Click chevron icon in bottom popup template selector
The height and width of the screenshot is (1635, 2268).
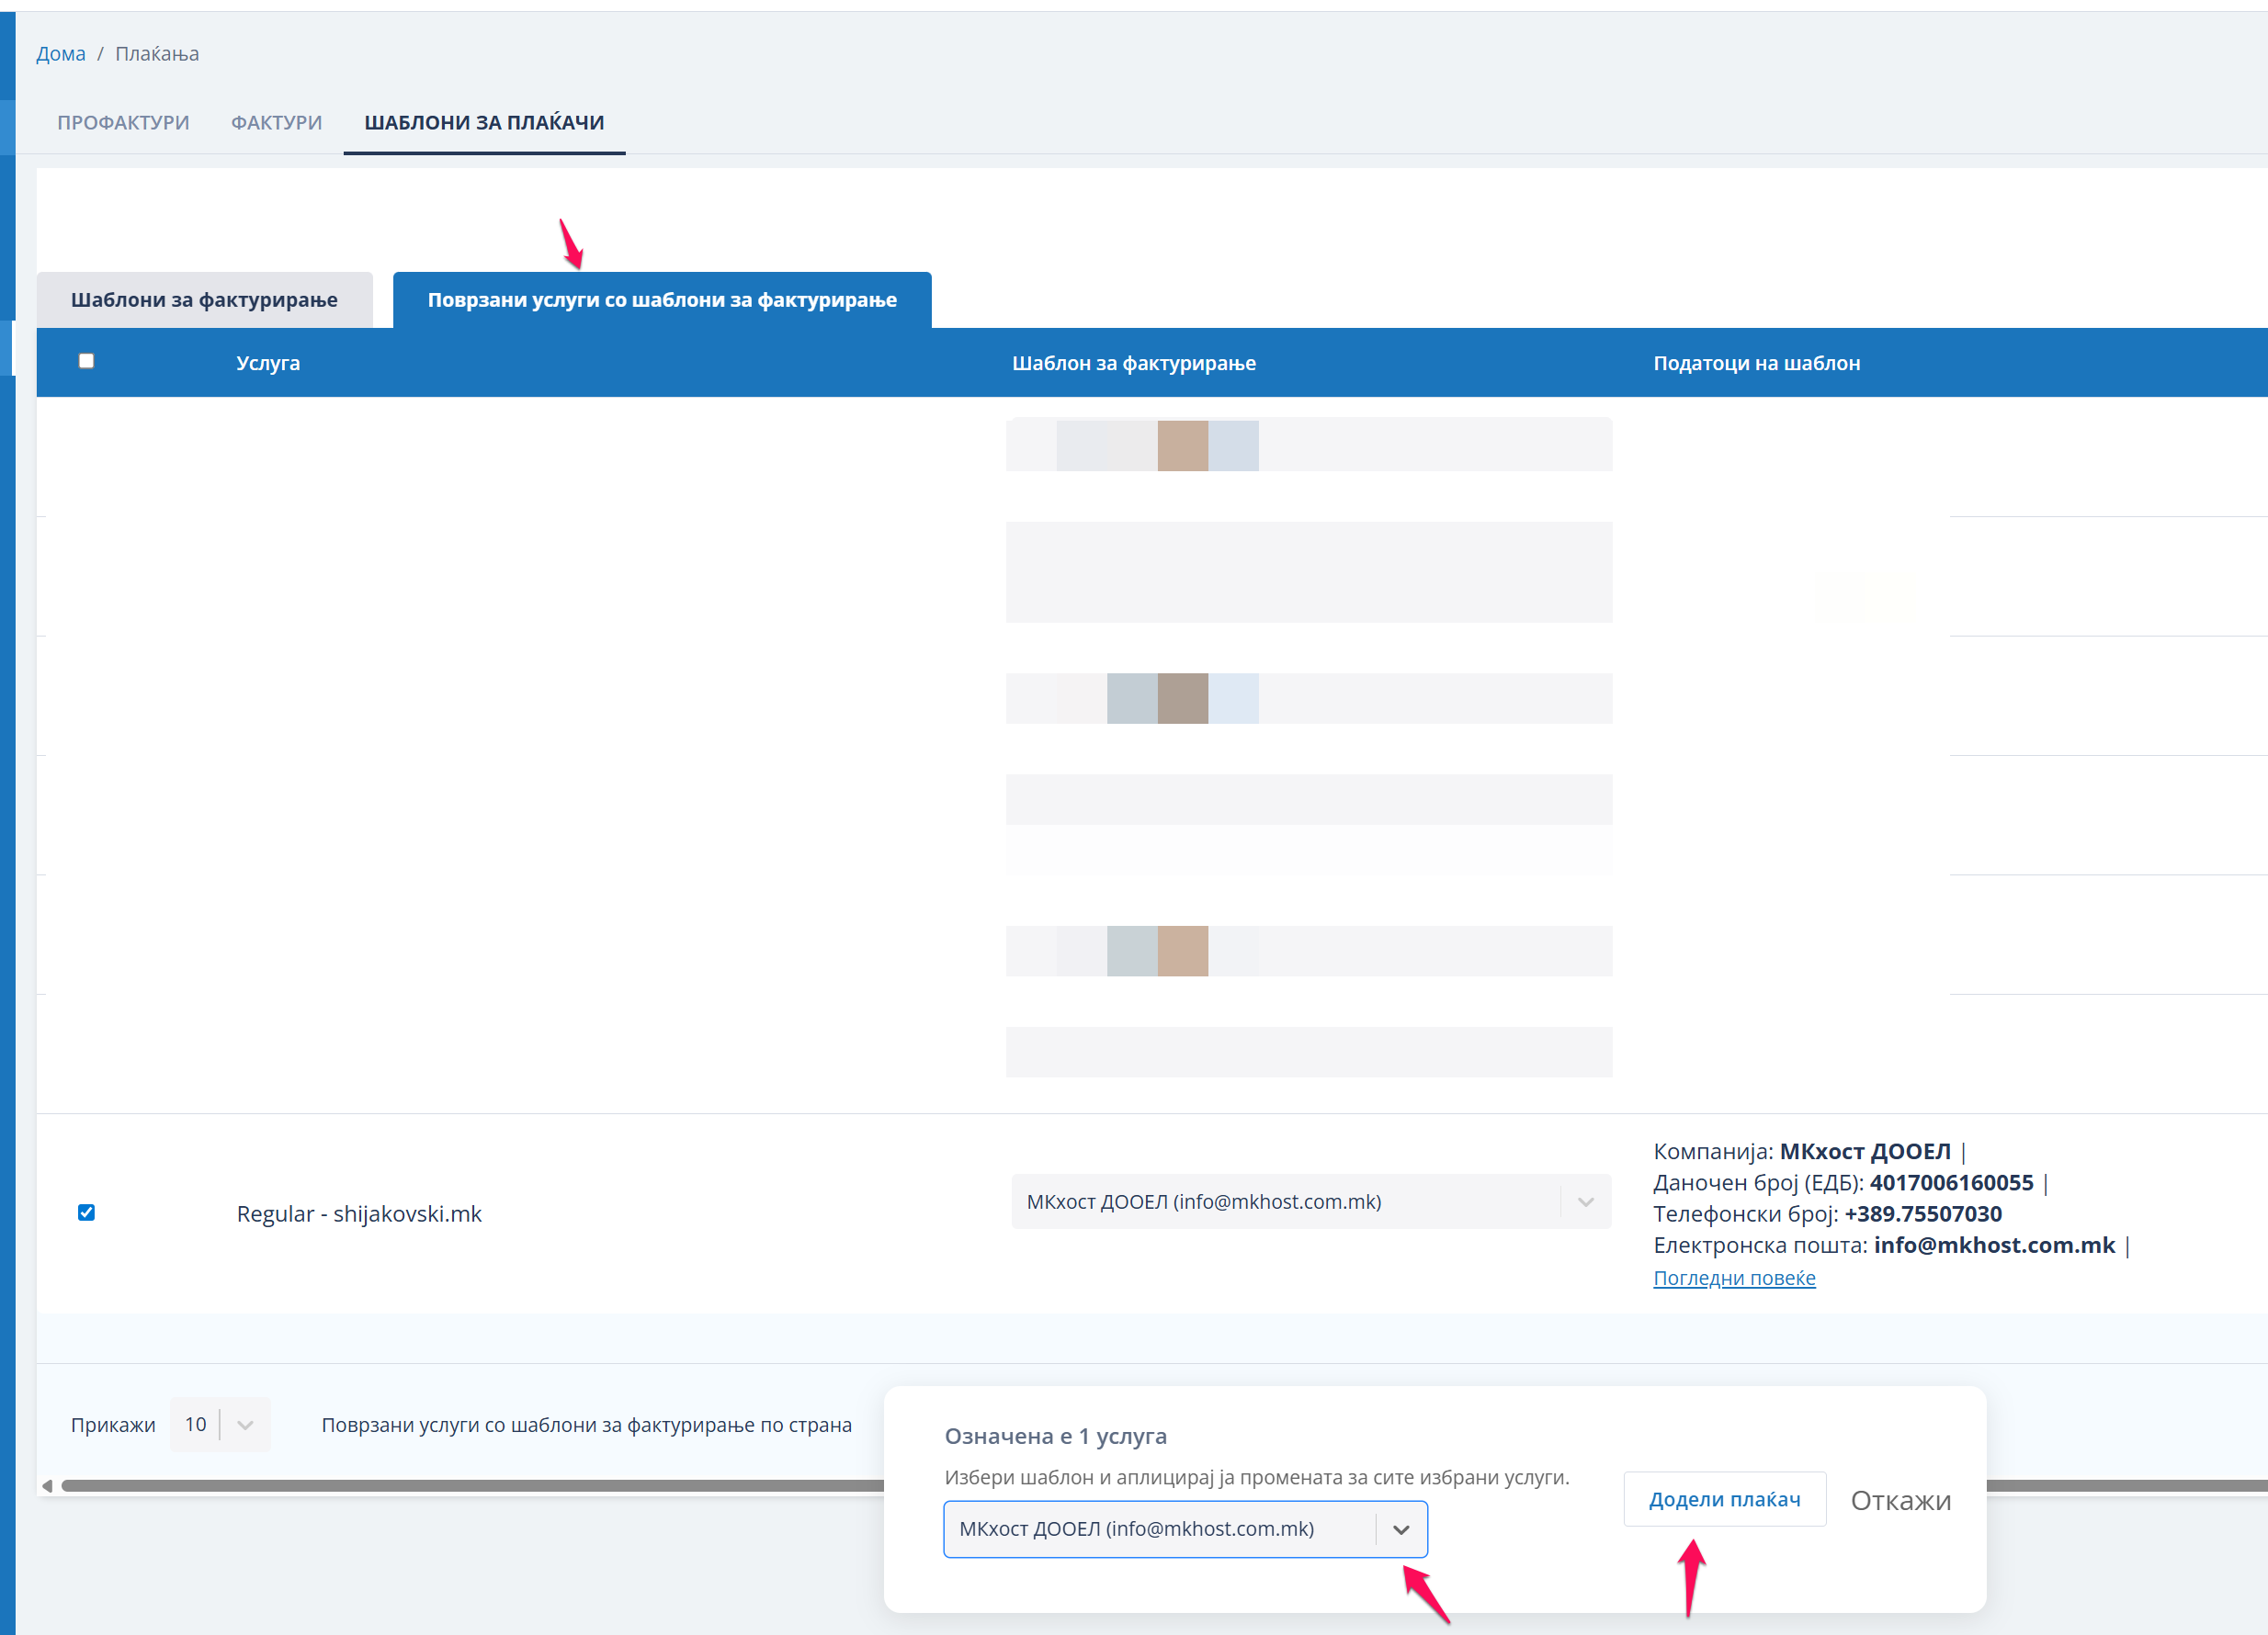pyautogui.click(x=1401, y=1529)
